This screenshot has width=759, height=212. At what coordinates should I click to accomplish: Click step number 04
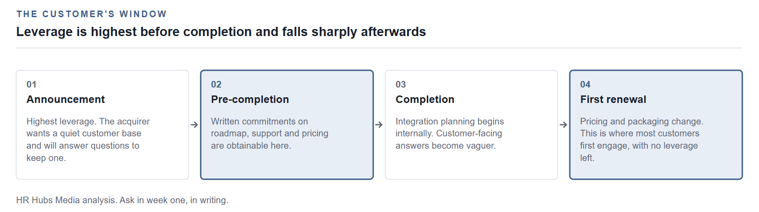click(x=585, y=84)
